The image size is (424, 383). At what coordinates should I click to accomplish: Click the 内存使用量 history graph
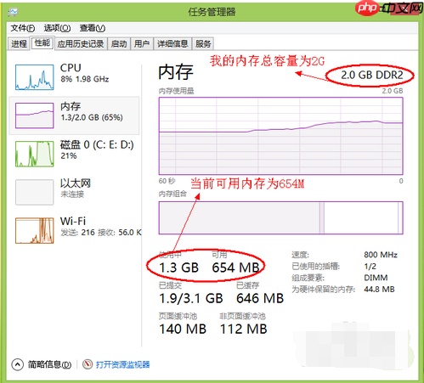pos(280,136)
